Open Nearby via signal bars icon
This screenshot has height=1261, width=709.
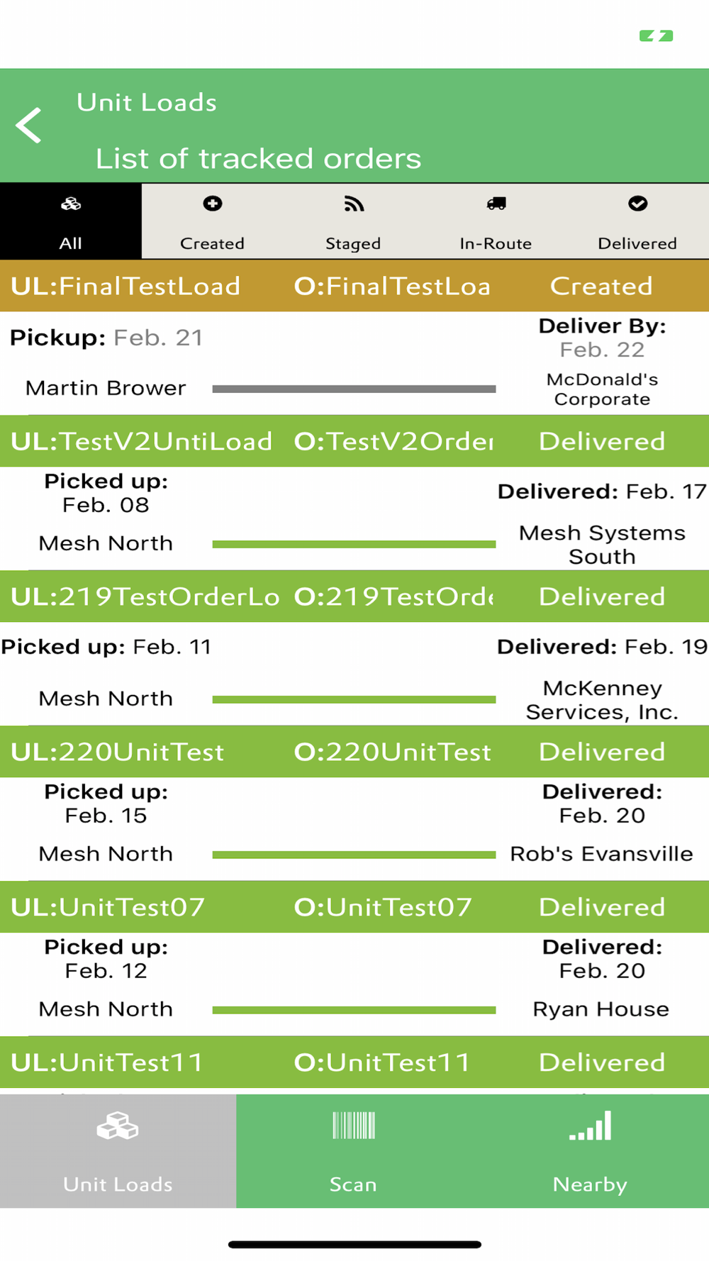(x=590, y=1126)
